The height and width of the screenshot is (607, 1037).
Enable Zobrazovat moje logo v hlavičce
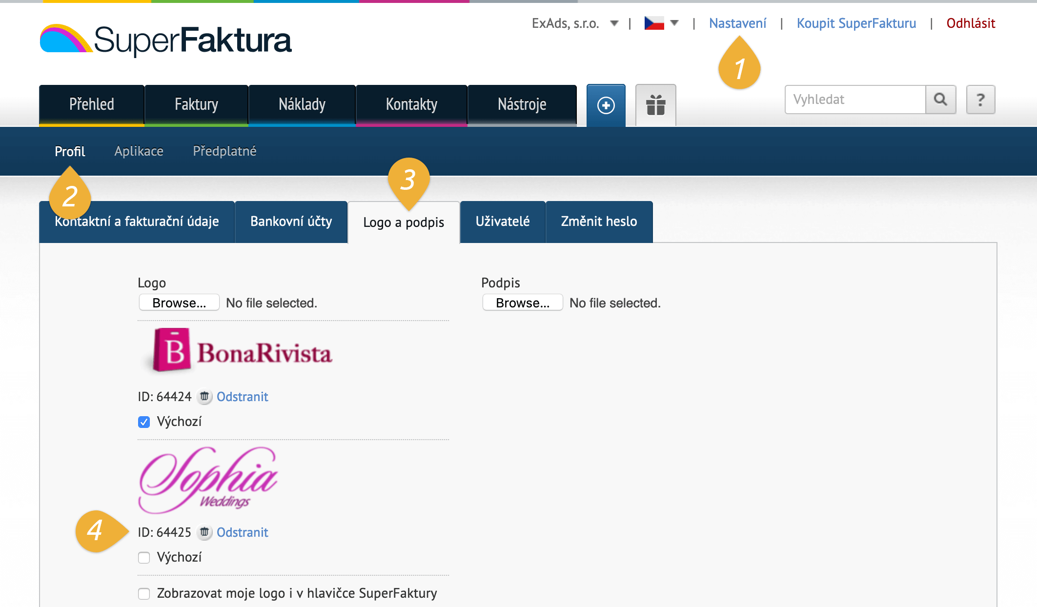coord(144,593)
